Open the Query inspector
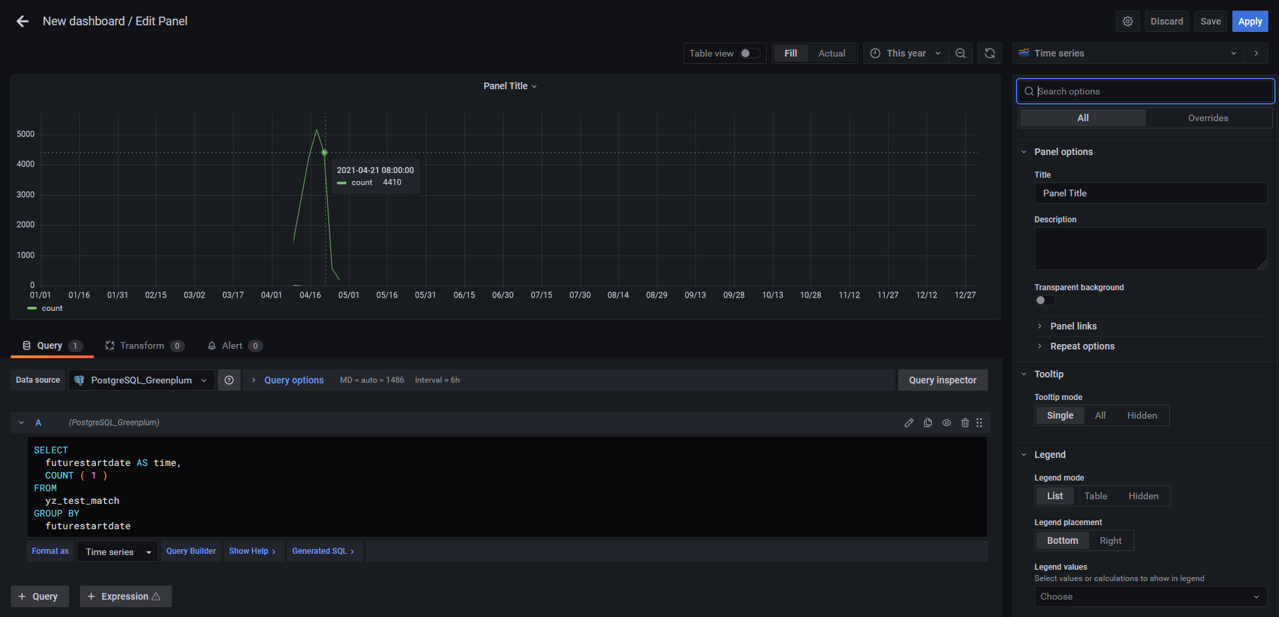 click(943, 380)
